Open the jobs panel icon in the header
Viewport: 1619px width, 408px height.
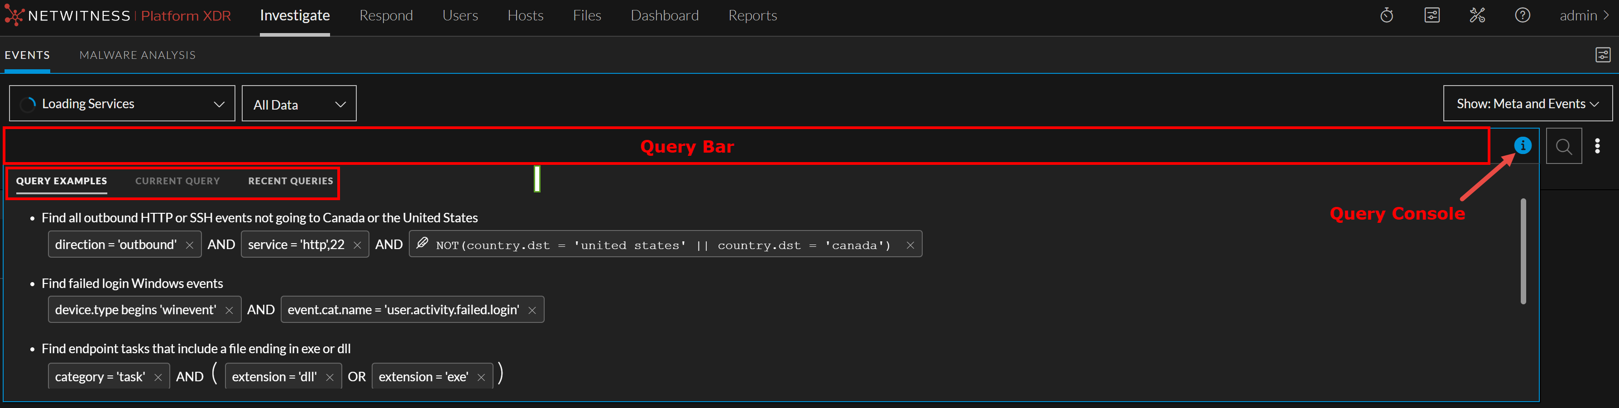[1432, 15]
